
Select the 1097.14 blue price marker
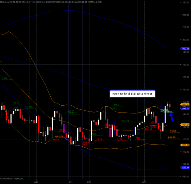(185, 167)
